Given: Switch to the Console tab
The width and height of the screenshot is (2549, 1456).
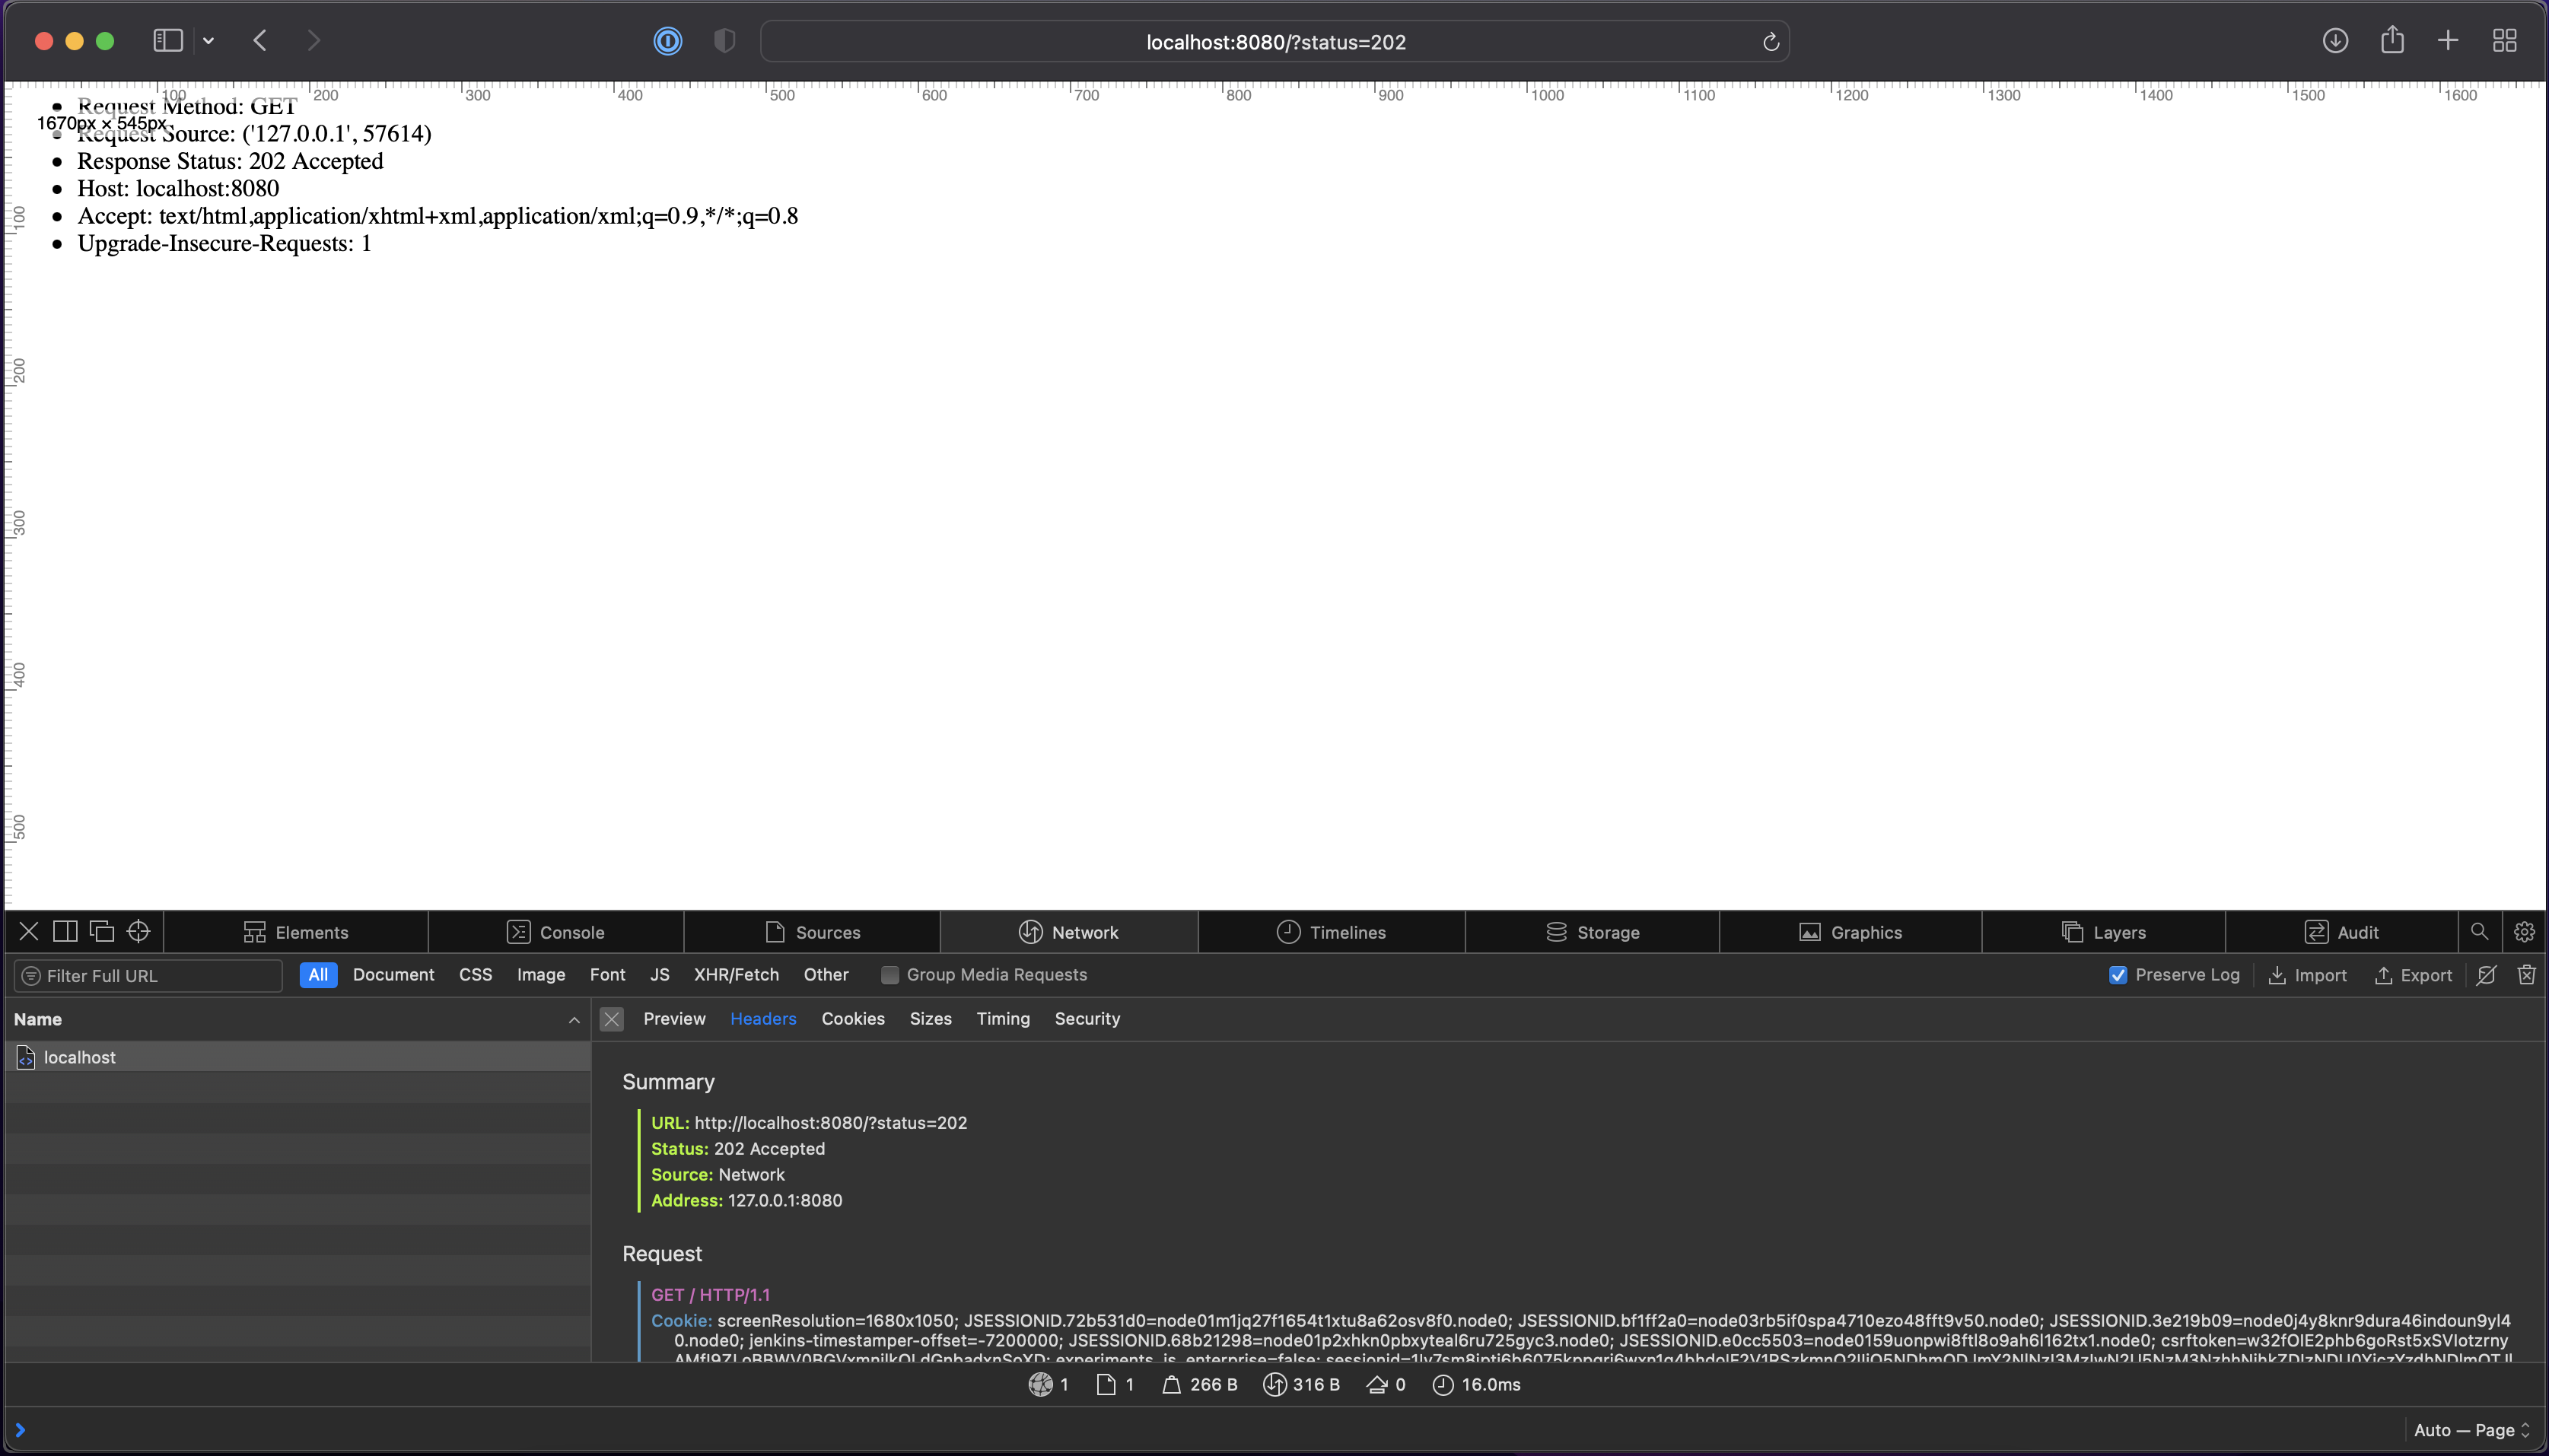Looking at the screenshot, I should [x=556, y=932].
